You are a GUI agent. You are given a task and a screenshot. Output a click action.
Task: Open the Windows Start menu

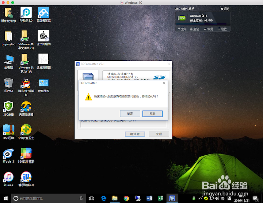pyautogui.click(x=5, y=198)
